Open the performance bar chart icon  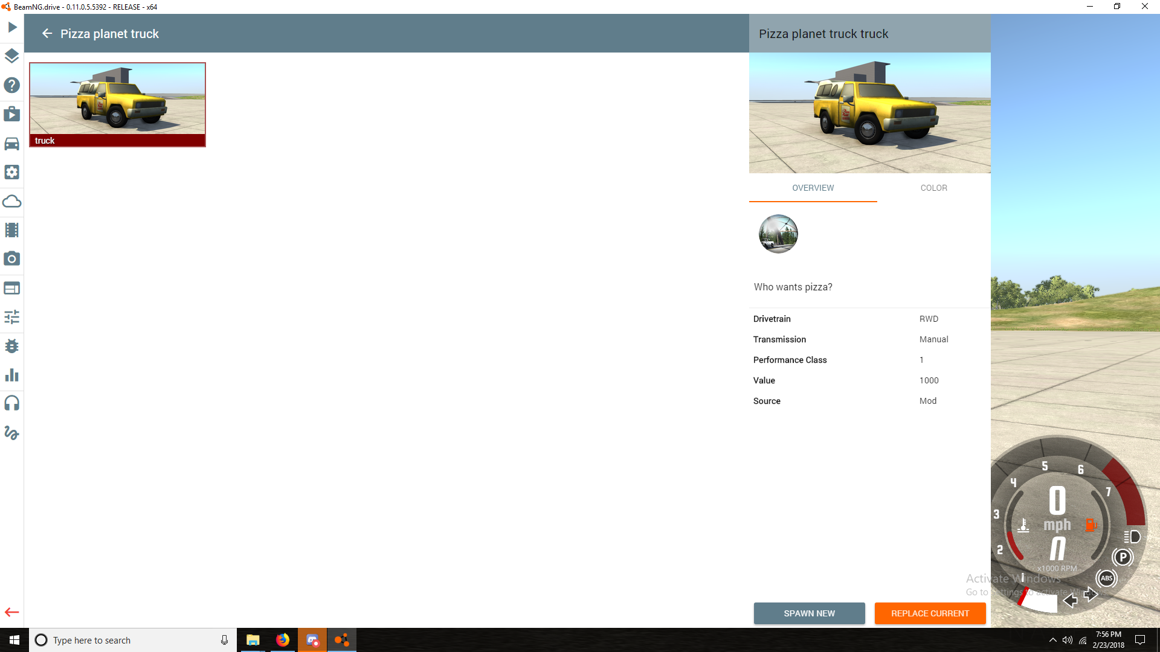pos(12,375)
